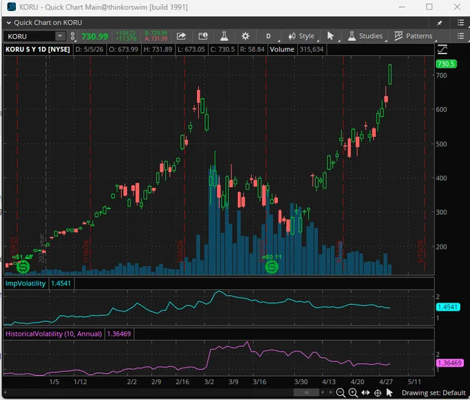The image size is (470, 400).
Task: Open Edit Studies flask icon
Action: [224, 36]
